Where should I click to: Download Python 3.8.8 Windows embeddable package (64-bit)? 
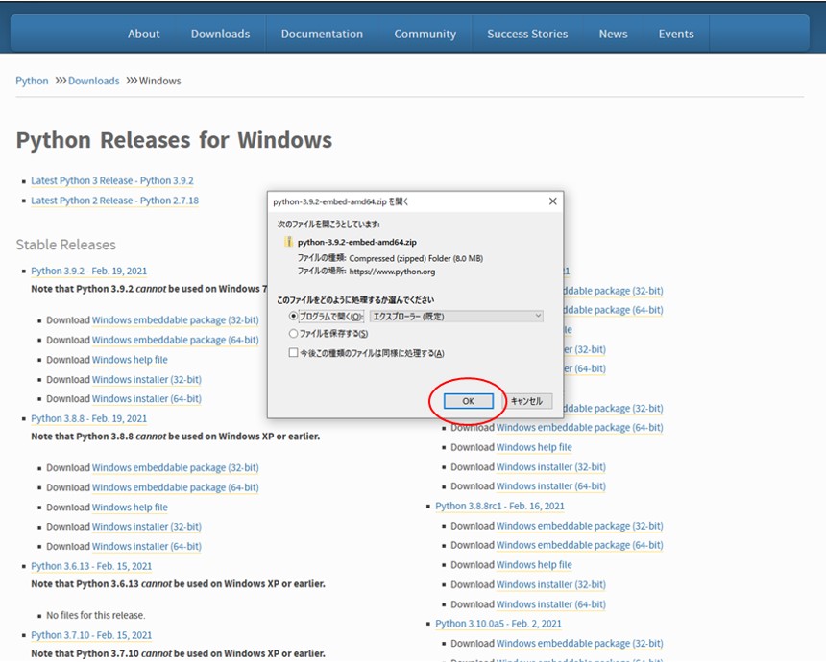(x=176, y=487)
